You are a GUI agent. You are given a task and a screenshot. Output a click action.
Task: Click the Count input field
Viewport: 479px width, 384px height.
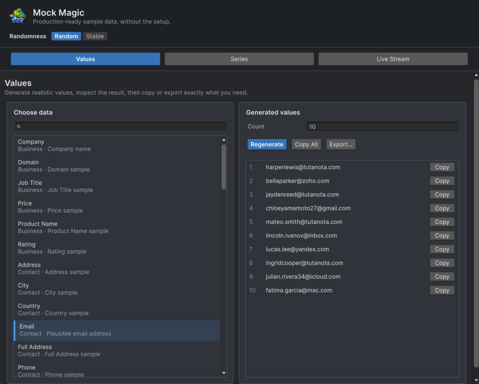pos(382,127)
